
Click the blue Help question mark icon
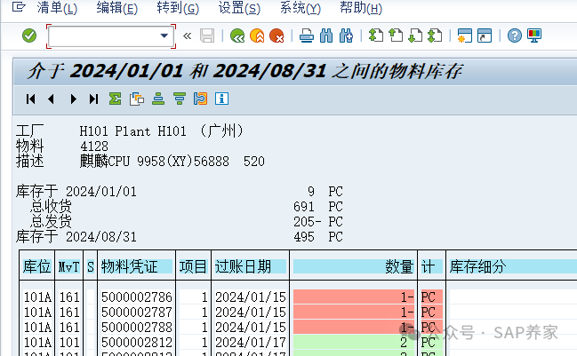515,36
